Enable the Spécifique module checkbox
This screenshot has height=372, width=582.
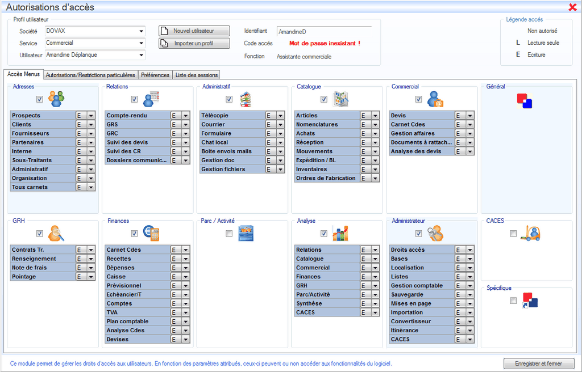(x=513, y=301)
